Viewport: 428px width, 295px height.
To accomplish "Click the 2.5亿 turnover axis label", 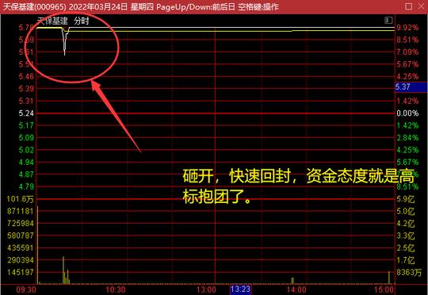I will (x=406, y=247).
